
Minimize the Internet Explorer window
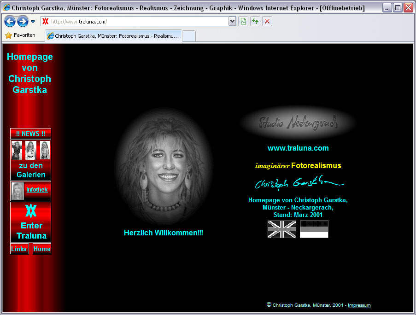pos(387,8)
